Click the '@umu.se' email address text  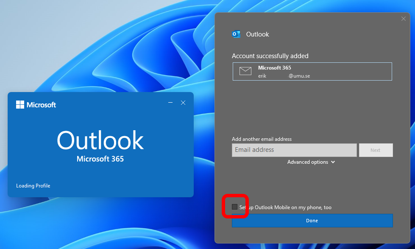(x=299, y=76)
